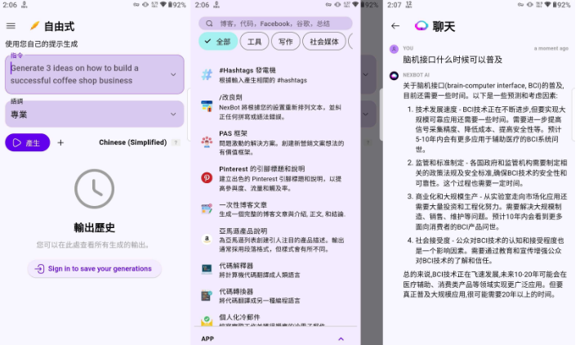Click the 总的来说 summary paragraph

click(x=484, y=285)
